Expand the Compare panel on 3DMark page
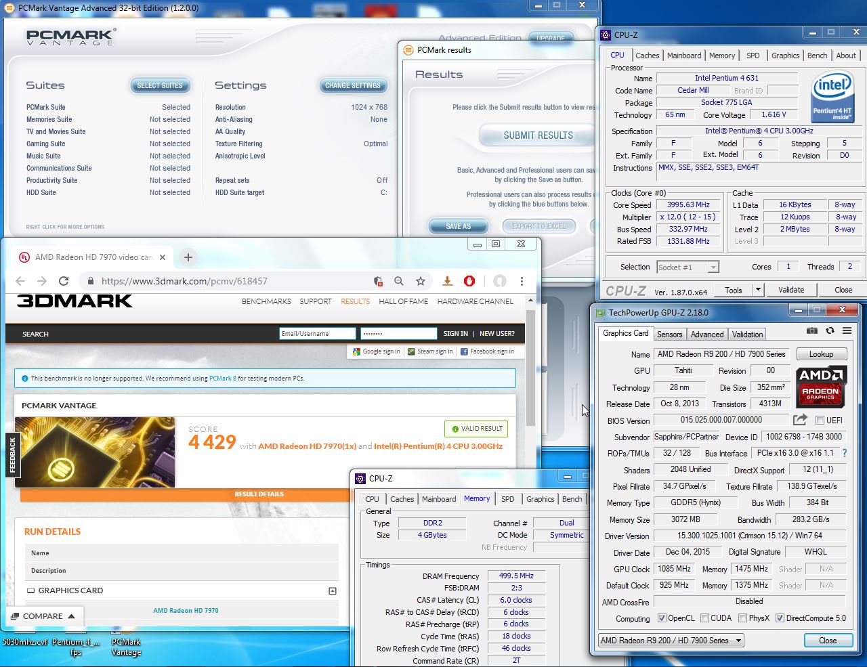Image resolution: width=867 pixels, height=667 pixels. point(43,616)
